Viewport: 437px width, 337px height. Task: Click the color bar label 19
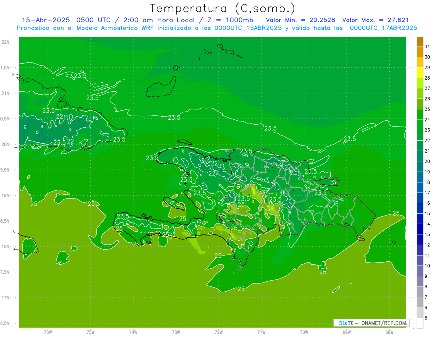coord(427,172)
